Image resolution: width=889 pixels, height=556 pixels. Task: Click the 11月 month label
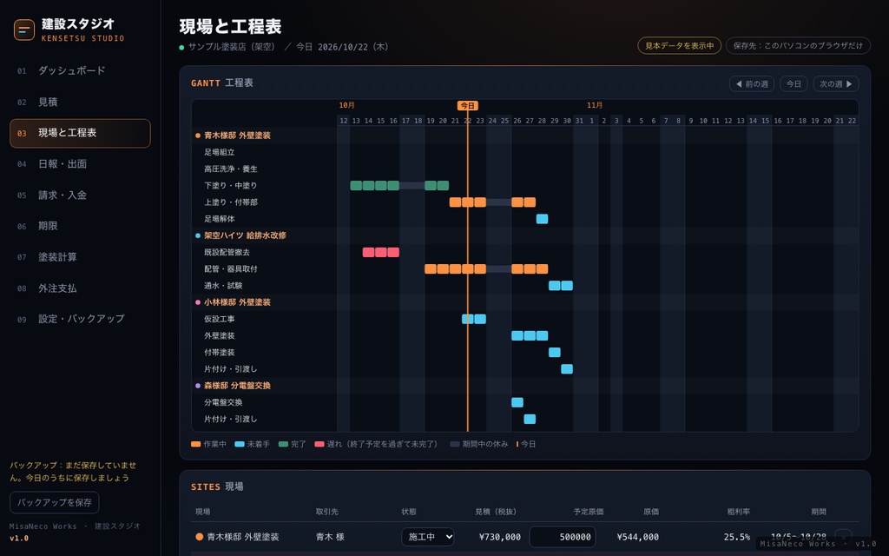click(x=595, y=105)
